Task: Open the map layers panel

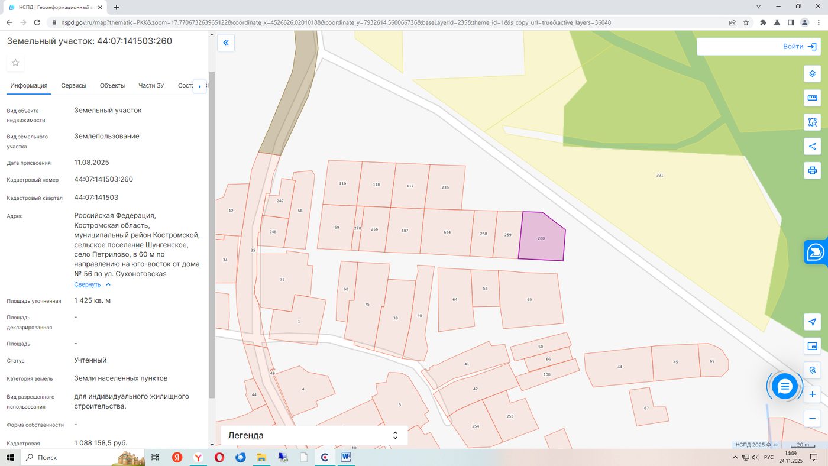Action: [812, 74]
